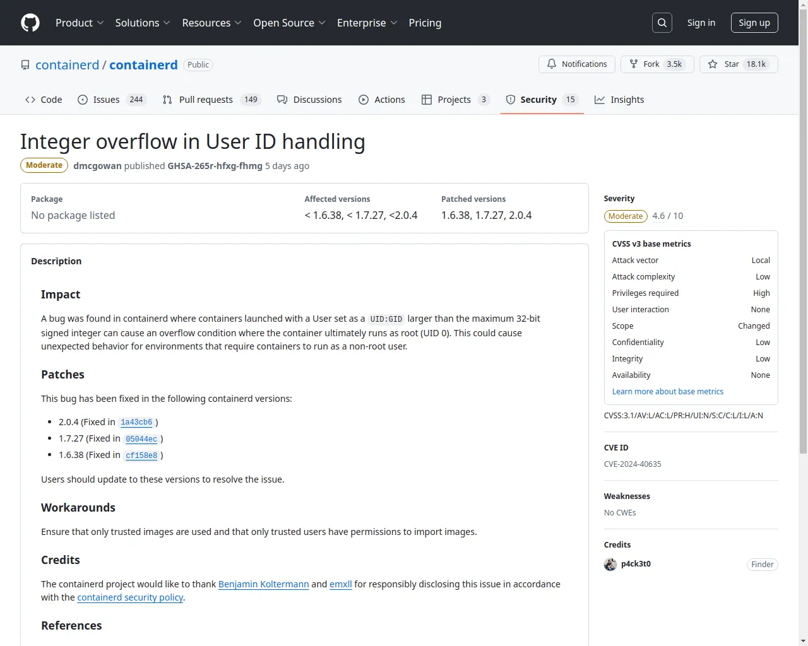
Task: Click the Notifications button
Action: [577, 64]
